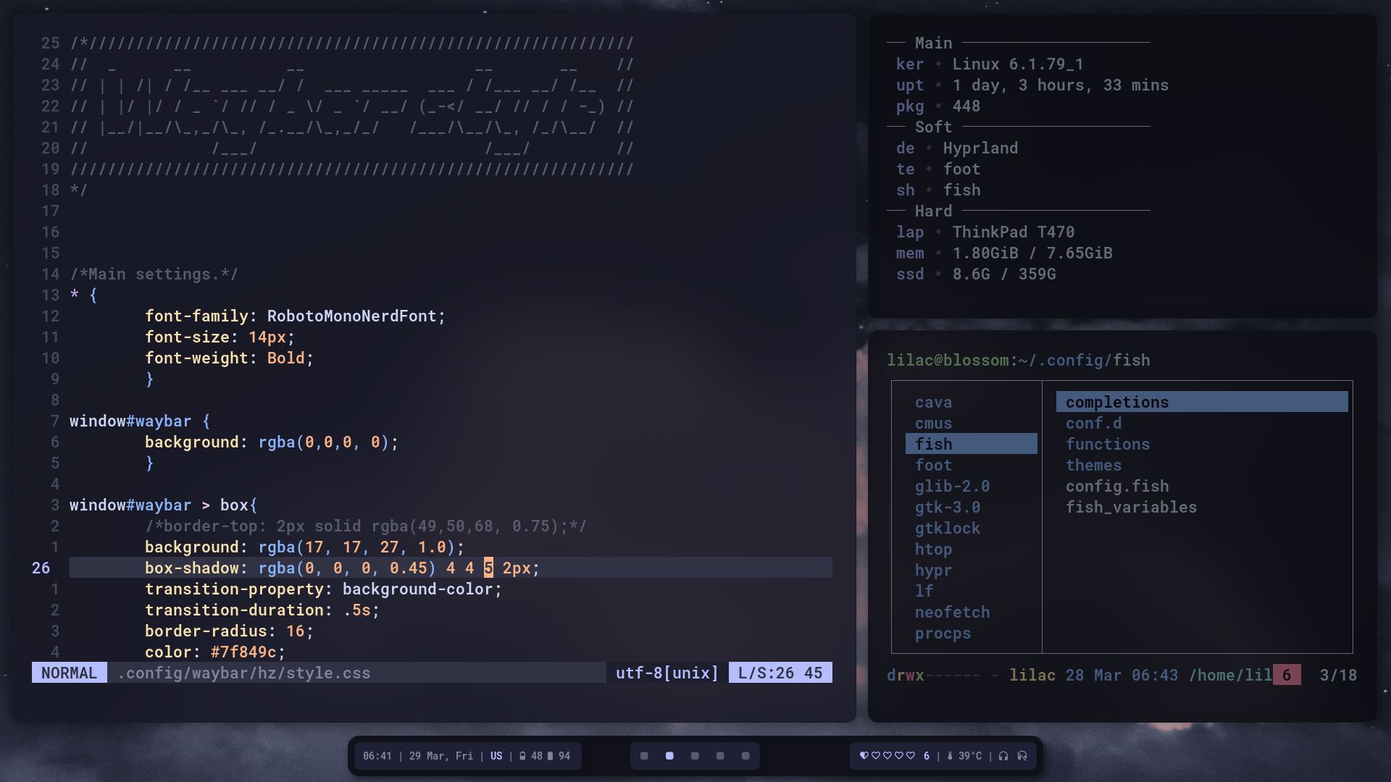Click the current line number 26
The width and height of the screenshot is (1391, 782).
pos(41,568)
